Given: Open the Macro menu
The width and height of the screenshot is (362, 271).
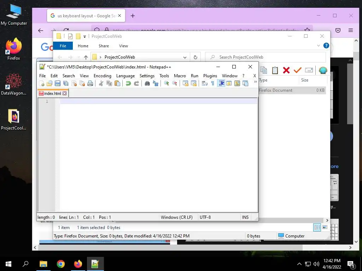Looking at the screenshot, I should 180,76.
